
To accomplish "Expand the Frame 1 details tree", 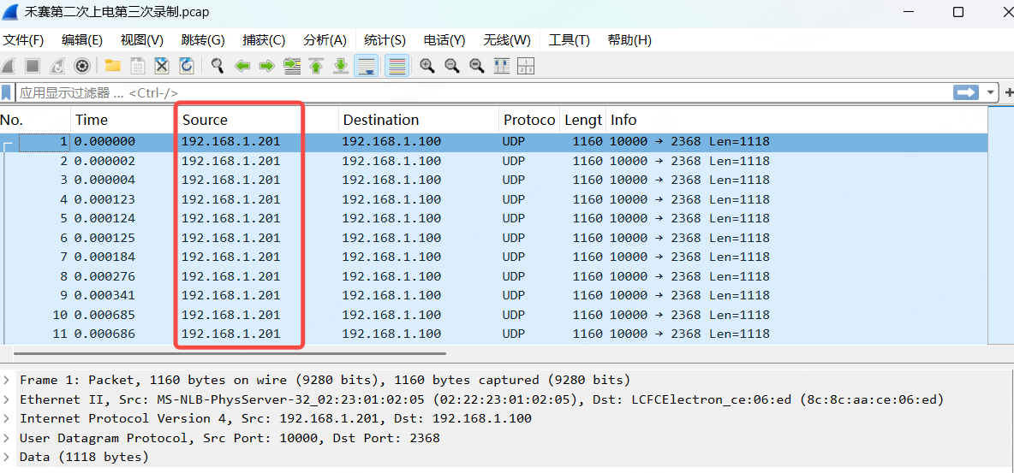I will coord(7,380).
